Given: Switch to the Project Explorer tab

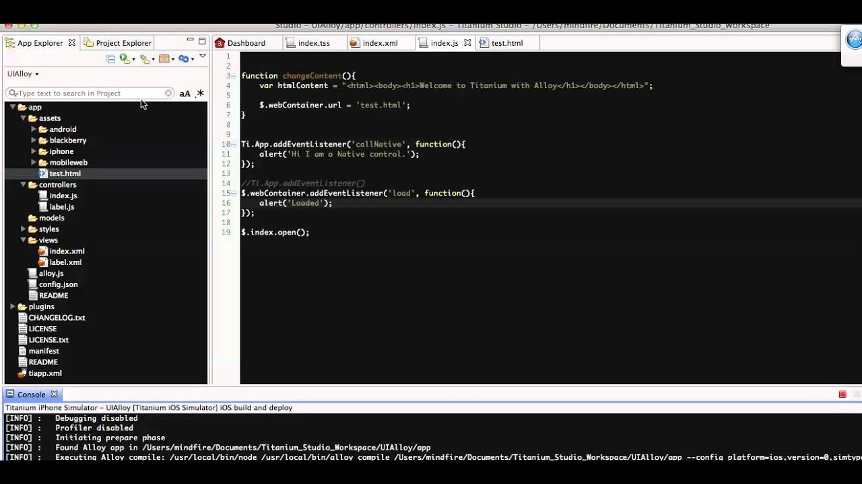Looking at the screenshot, I should (x=117, y=42).
